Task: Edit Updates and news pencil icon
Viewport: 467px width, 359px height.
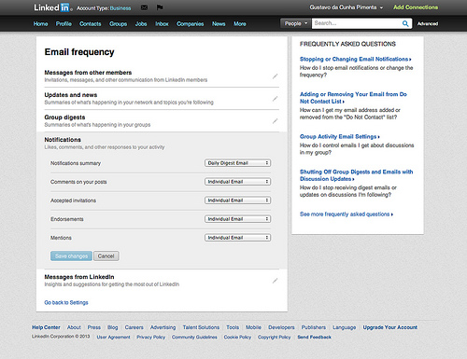Action: pos(275,99)
